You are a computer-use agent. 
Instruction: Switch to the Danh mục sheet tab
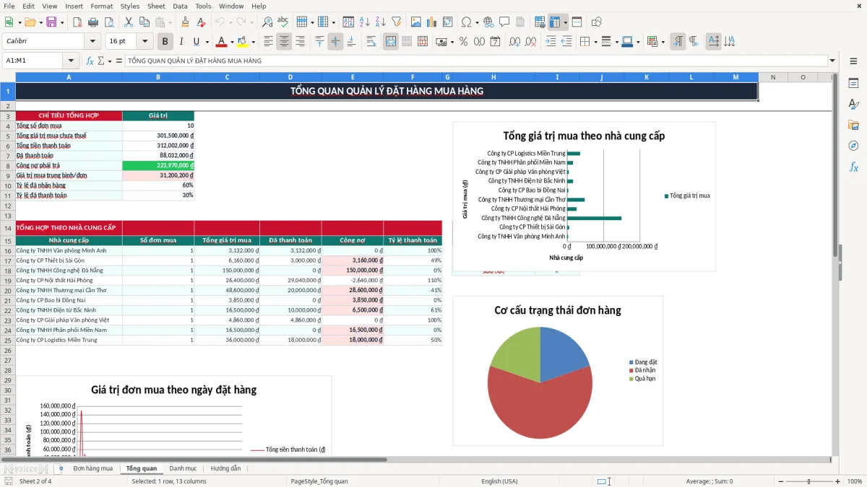point(183,468)
